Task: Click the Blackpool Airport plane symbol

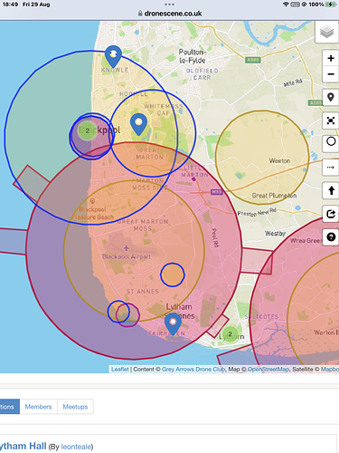Action: [x=127, y=248]
